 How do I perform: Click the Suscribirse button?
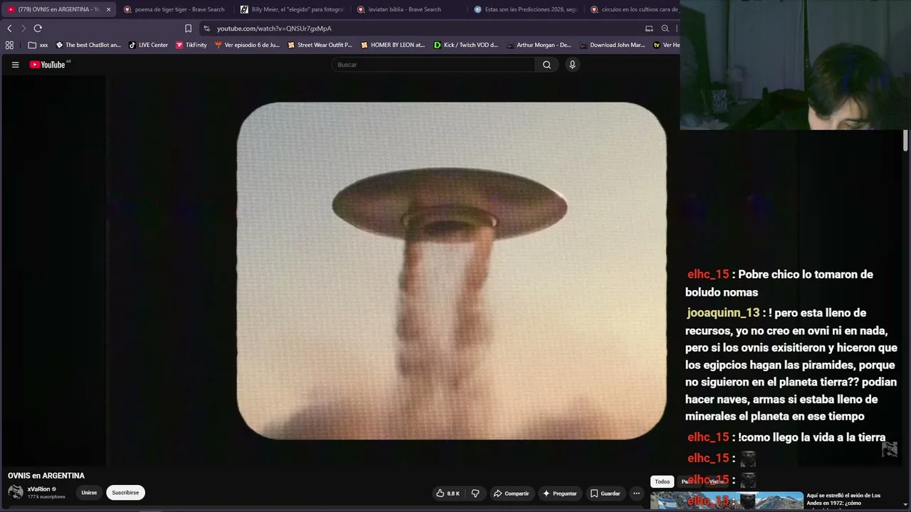point(125,493)
